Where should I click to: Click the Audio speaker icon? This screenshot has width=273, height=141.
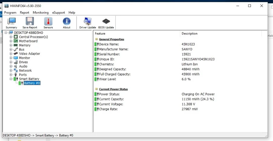[16, 66]
